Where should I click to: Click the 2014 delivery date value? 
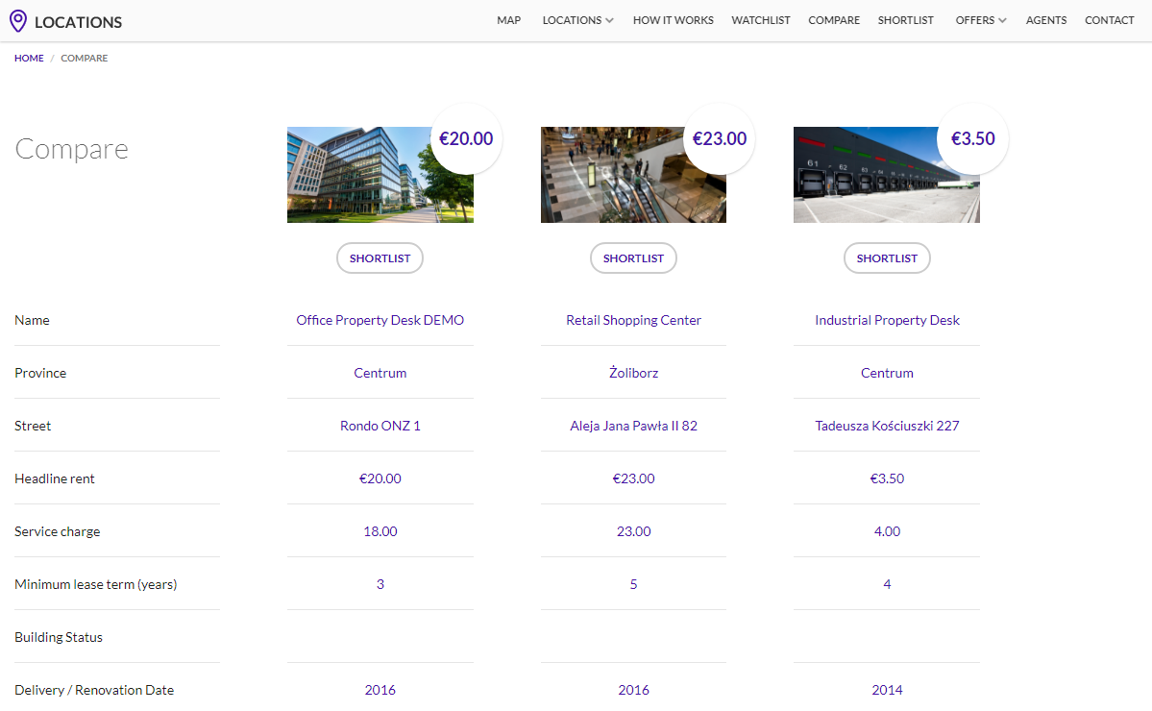point(887,691)
